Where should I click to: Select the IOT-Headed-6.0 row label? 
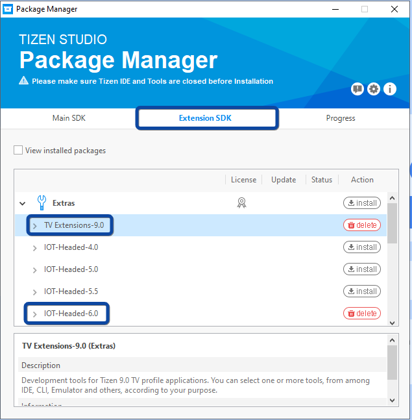71,314
